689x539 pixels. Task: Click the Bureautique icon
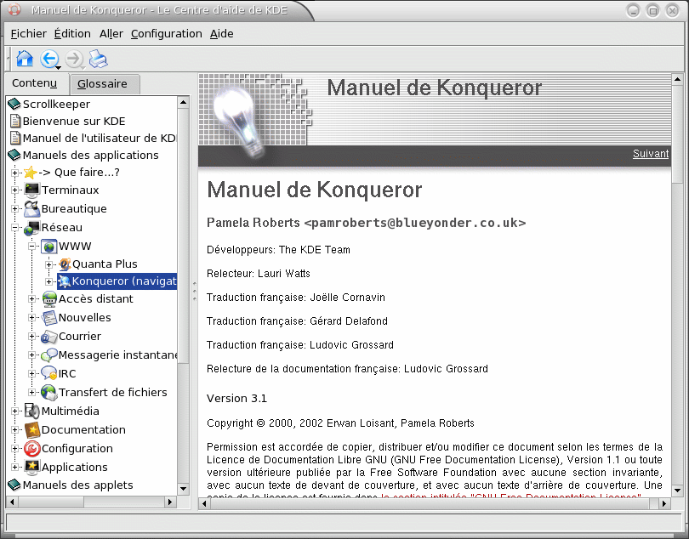point(32,208)
